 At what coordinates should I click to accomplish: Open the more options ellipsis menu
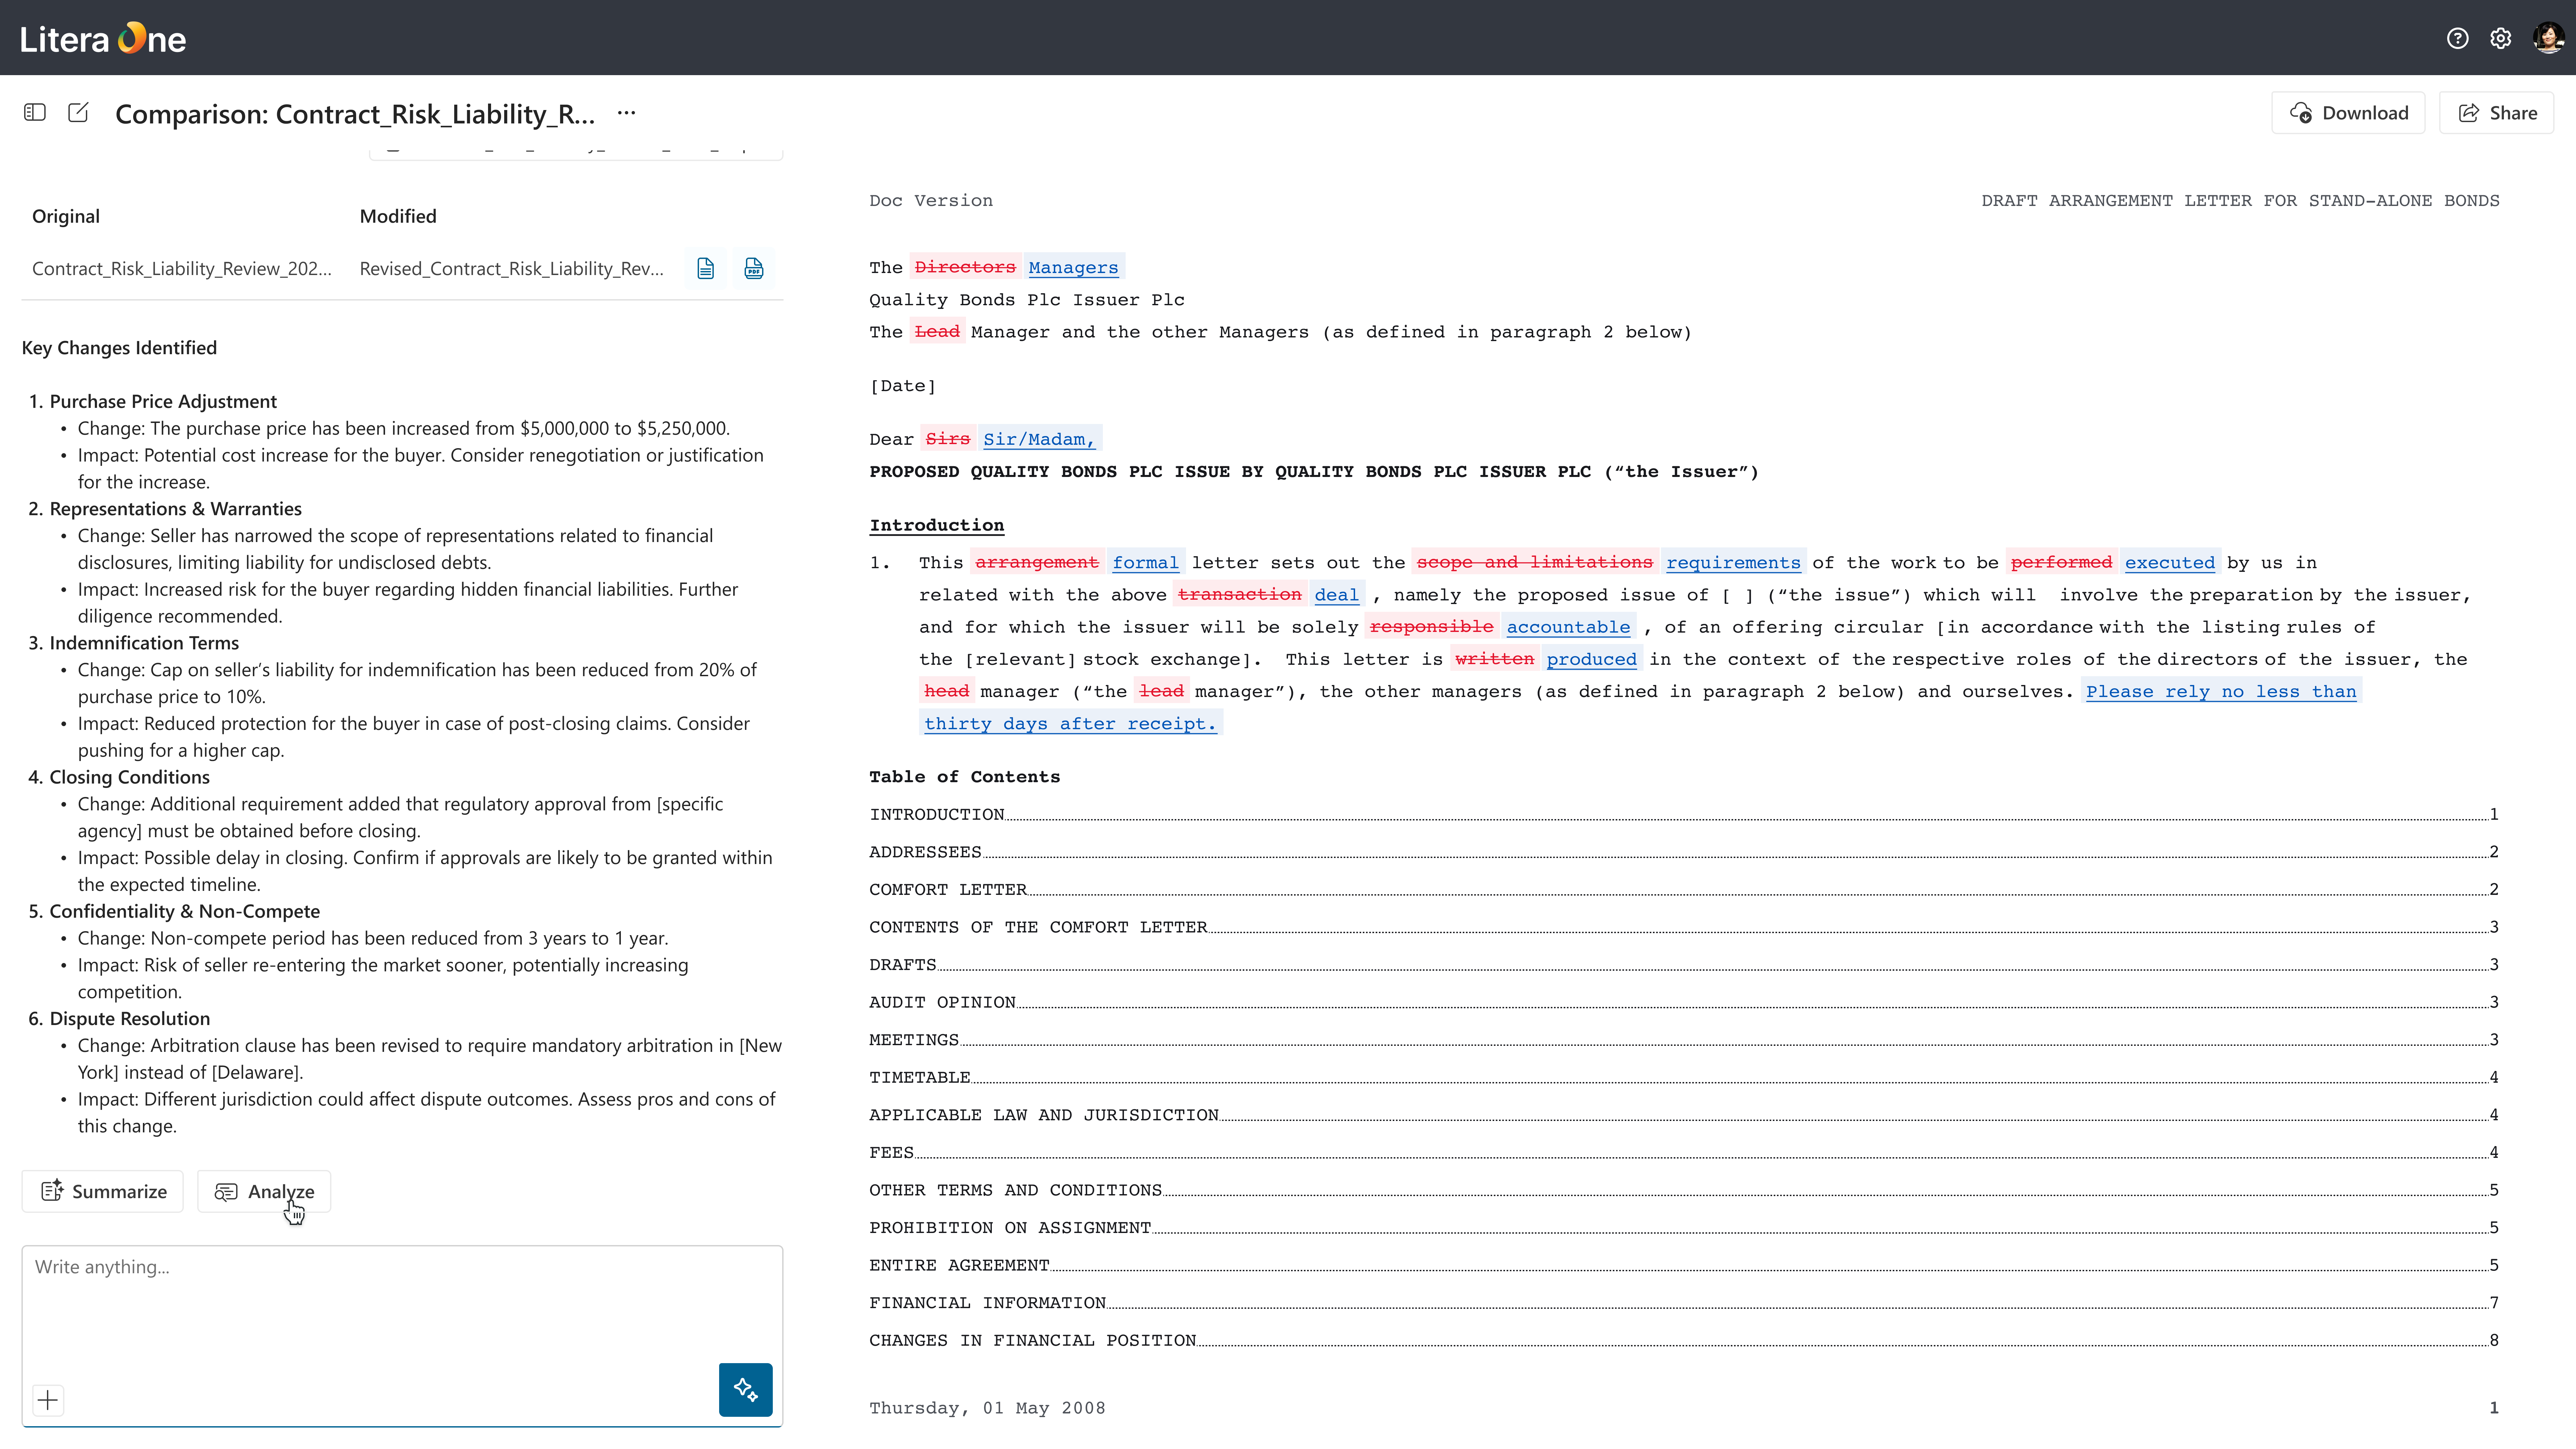point(626,112)
